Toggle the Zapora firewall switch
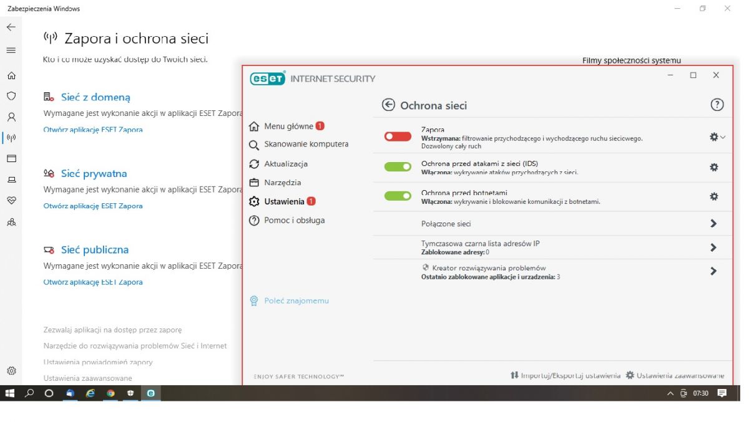Screen dimensions: 749x422 pos(398,137)
